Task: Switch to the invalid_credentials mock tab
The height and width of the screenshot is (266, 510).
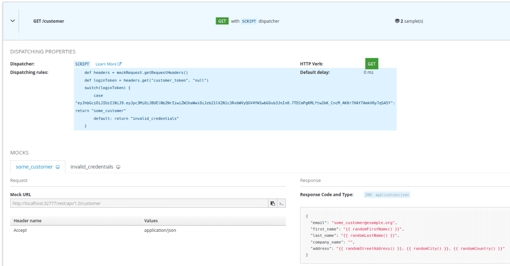Action: click(92, 167)
